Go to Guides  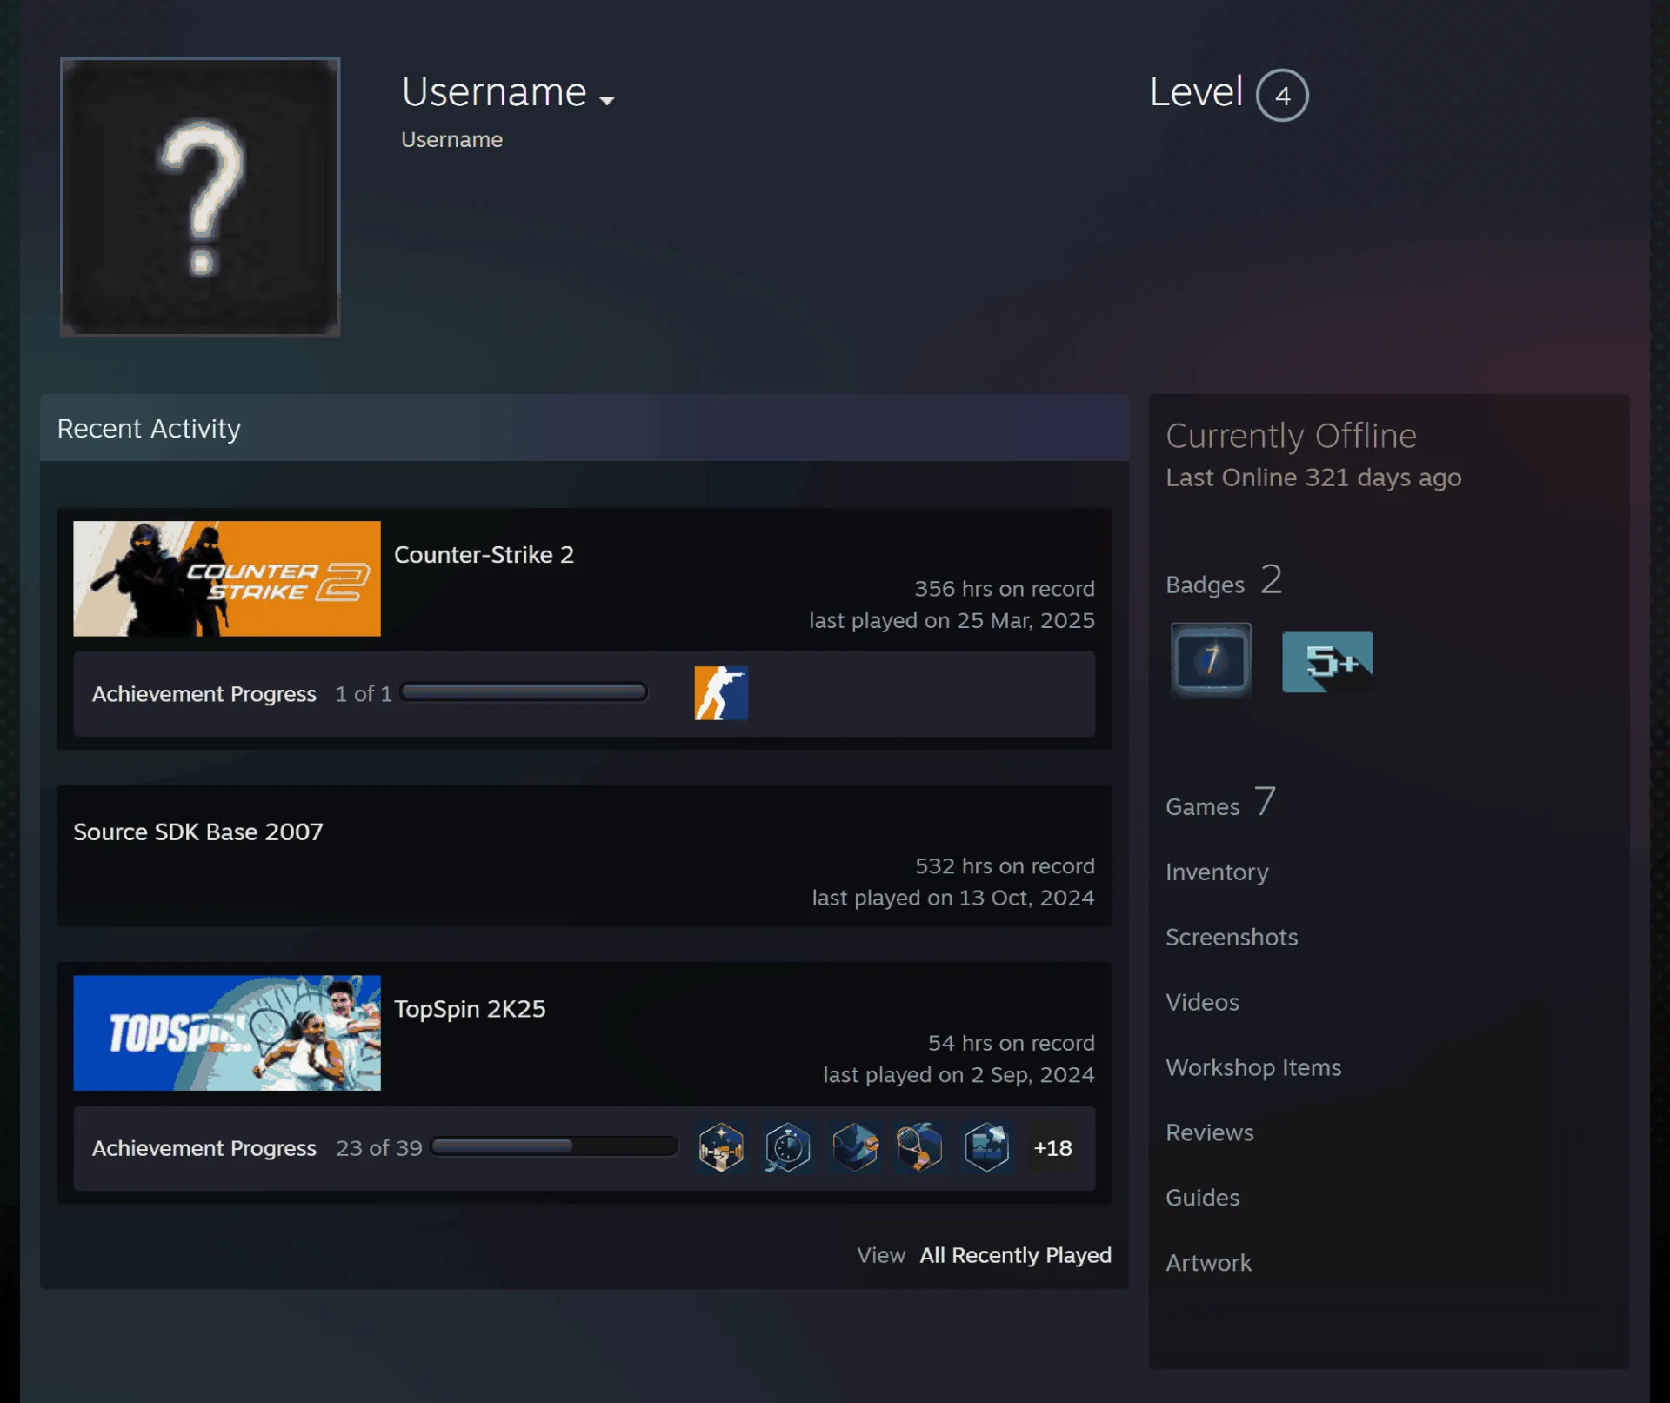click(x=1203, y=1198)
